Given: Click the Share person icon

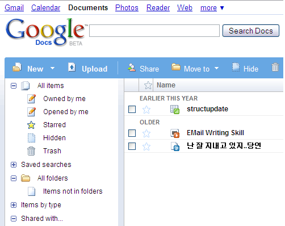Looking at the screenshot, I should point(132,68).
